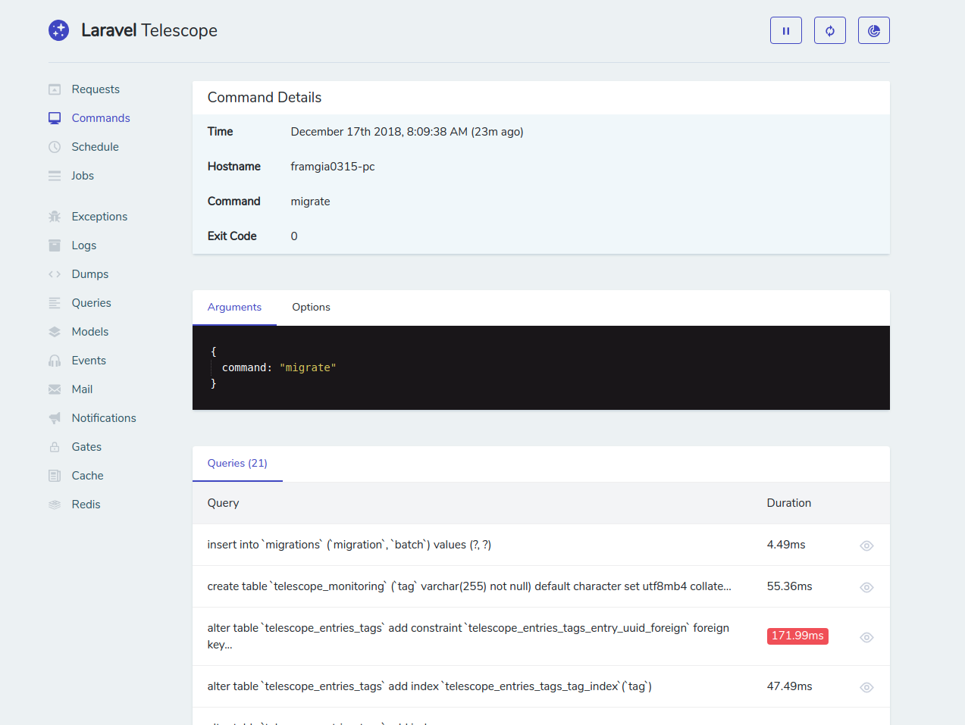Viewport: 965px width, 725px height.
Task: Click the "migrate" string in the JSON viewer
Action: coord(308,367)
